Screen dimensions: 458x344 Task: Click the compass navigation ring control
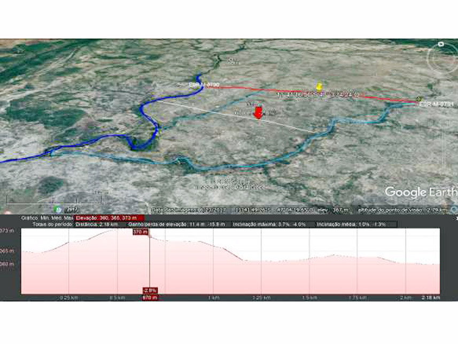[441, 58]
